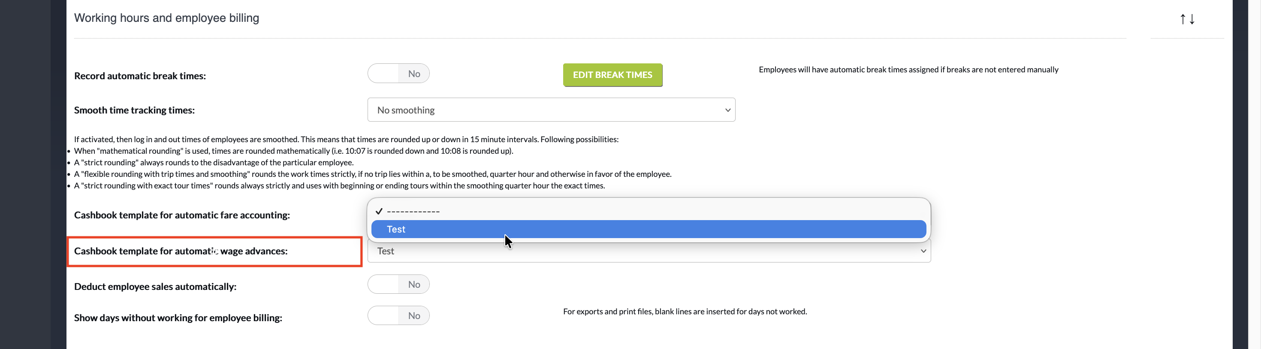This screenshot has height=349, width=1261.
Task: Click the chevron arrow on Smooth time tracking dropdown
Action: point(727,110)
